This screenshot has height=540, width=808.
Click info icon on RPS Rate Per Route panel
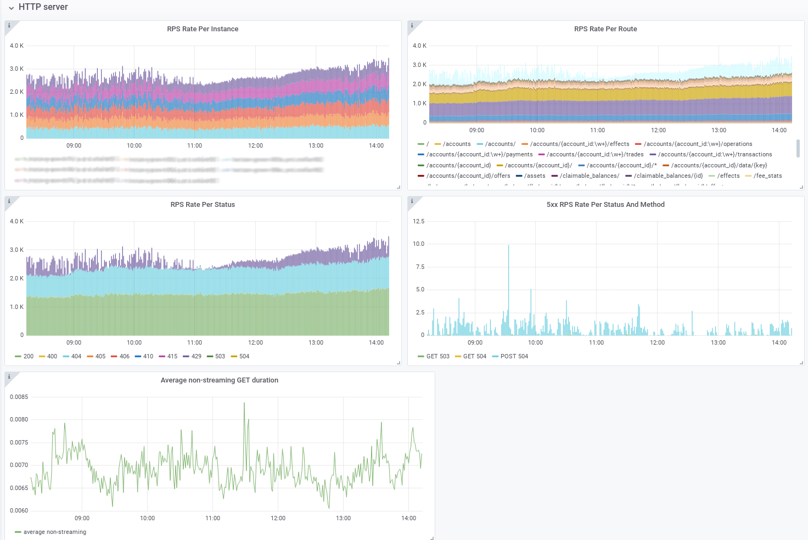click(x=412, y=25)
